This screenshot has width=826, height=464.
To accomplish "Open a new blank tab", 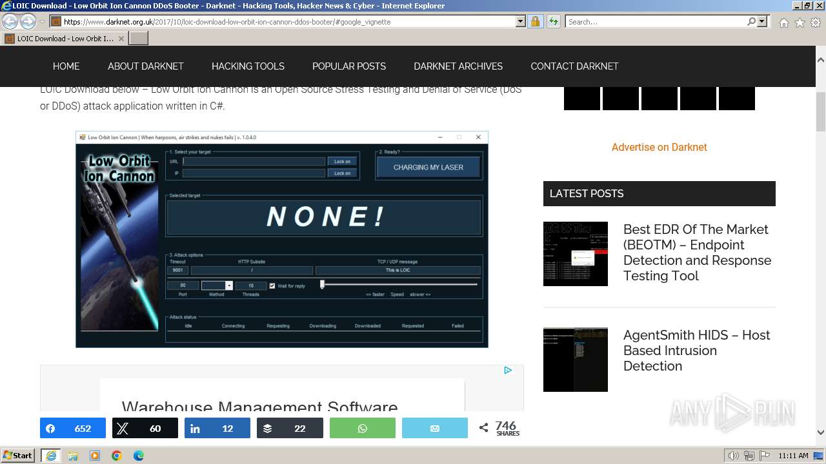I will tap(139, 39).
